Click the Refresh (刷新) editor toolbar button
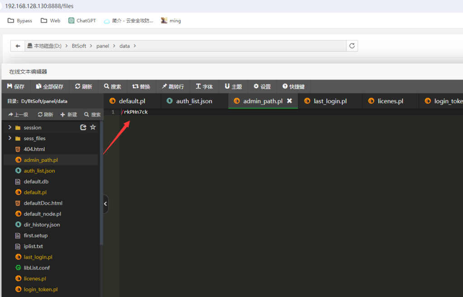 click(x=84, y=86)
